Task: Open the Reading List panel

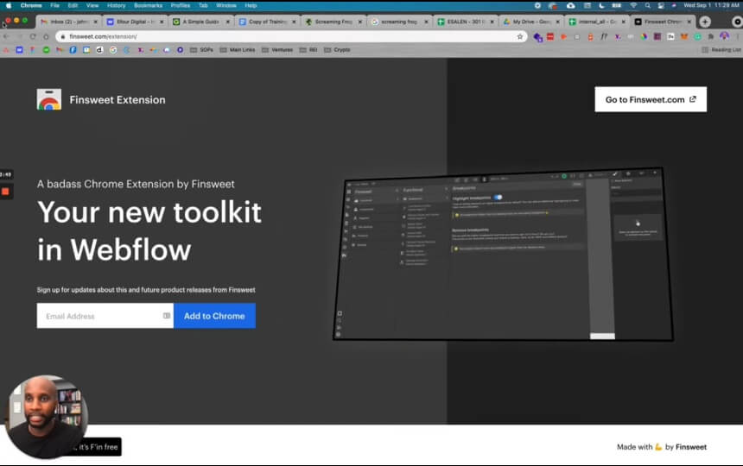Action: coord(721,50)
